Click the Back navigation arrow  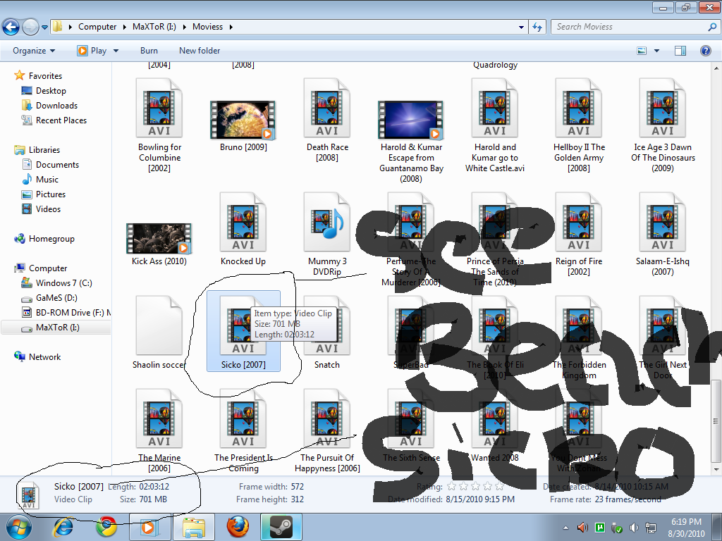[x=11, y=27]
